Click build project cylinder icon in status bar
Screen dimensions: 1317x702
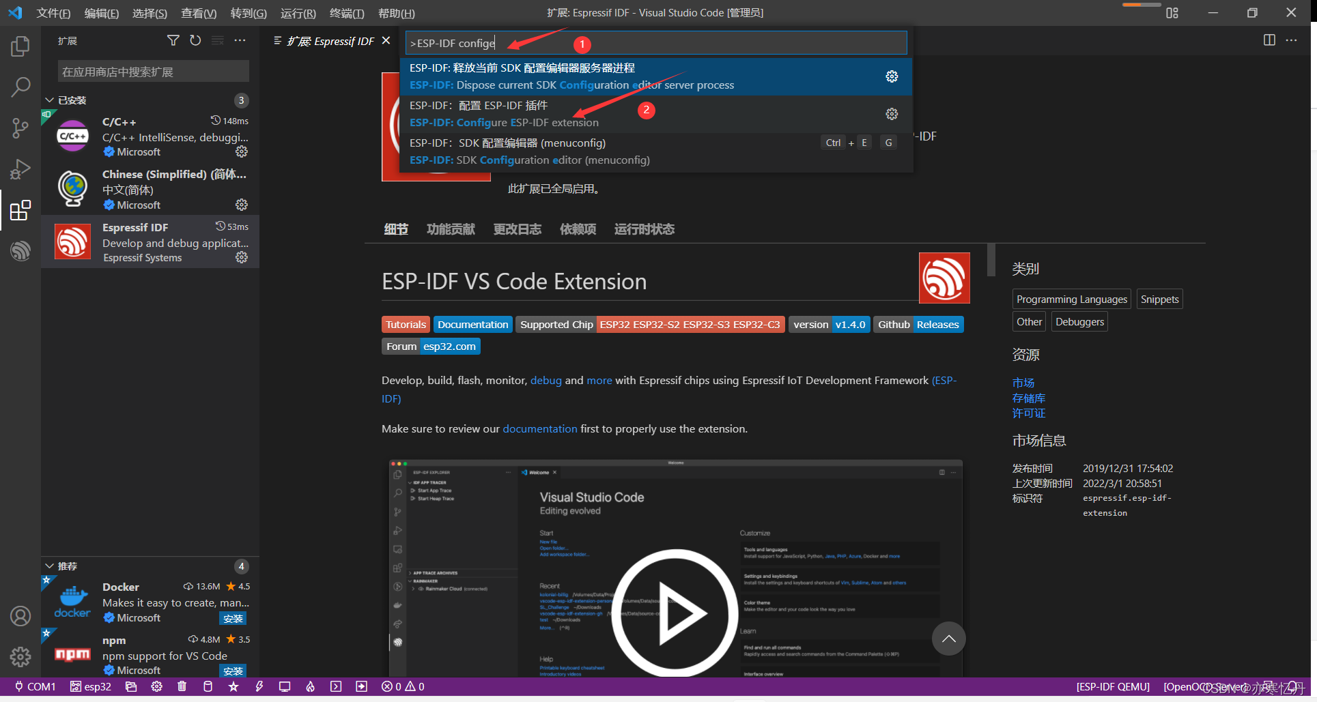(x=208, y=686)
